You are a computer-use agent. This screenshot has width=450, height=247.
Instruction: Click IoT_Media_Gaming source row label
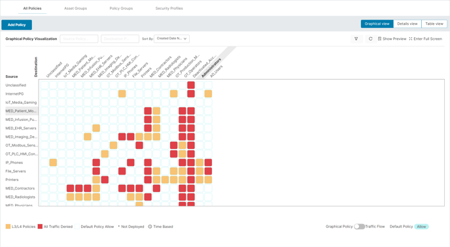click(x=21, y=103)
